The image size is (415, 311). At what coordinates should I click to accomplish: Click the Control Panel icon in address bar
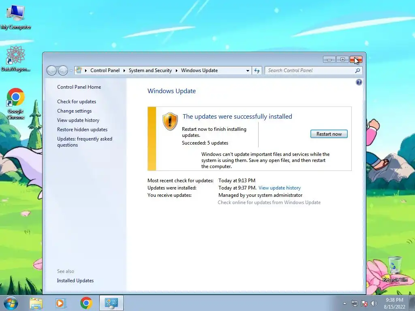(x=79, y=70)
